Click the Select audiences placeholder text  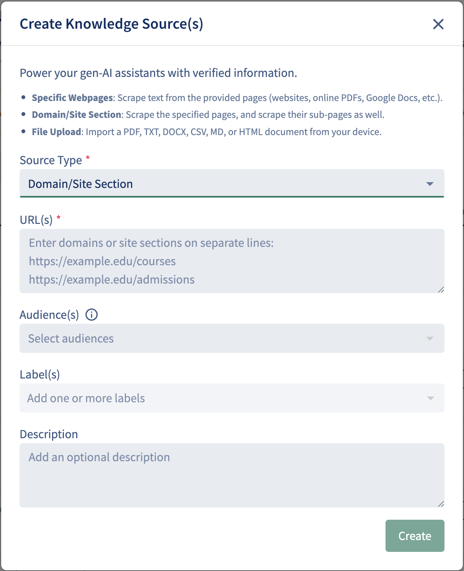[71, 339]
